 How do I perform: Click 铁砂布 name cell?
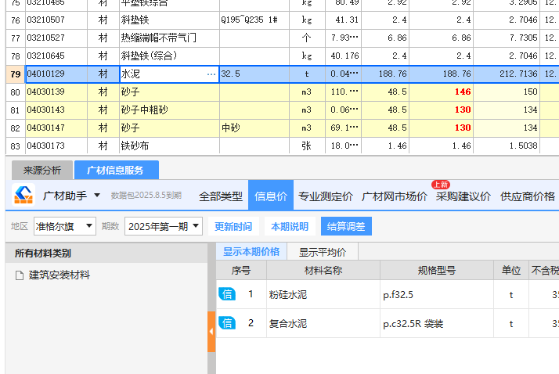[169, 146]
